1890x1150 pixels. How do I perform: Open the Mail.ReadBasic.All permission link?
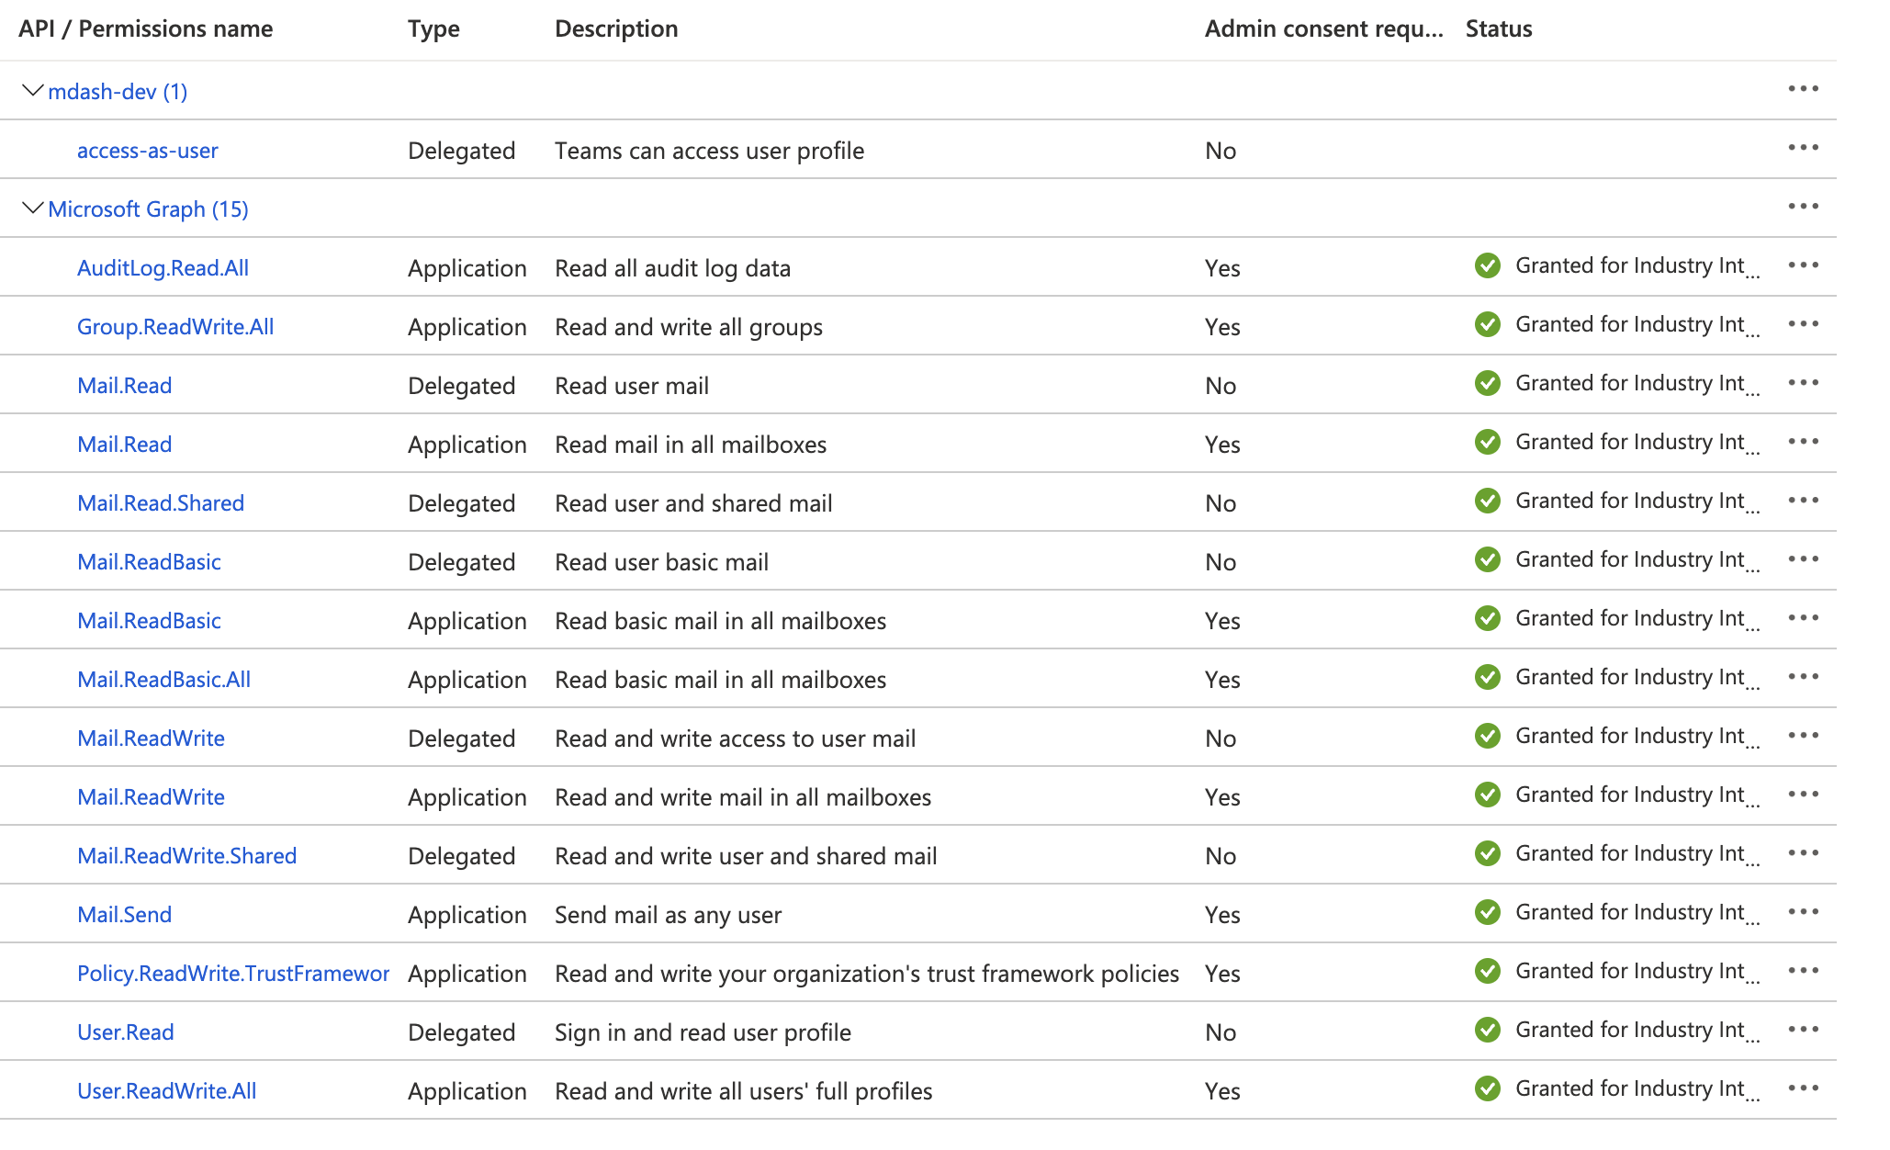pyautogui.click(x=164, y=679)
